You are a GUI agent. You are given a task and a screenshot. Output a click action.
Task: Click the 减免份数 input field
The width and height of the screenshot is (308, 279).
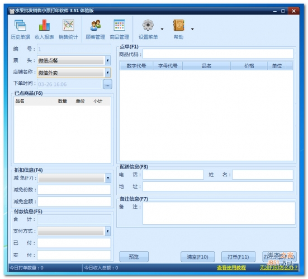(x=74, y=190)
